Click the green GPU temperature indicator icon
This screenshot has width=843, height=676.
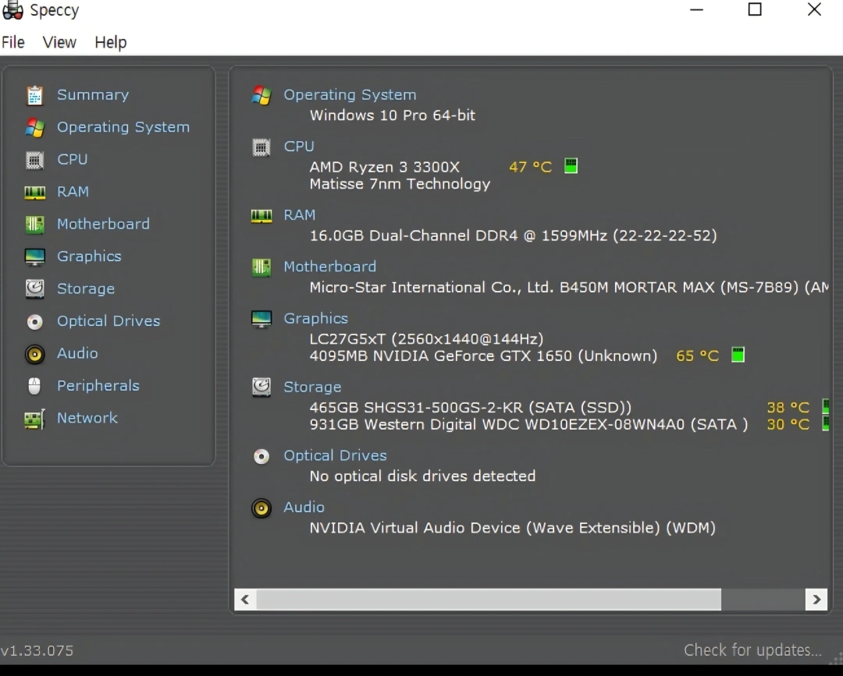click(x=738, y=355)
